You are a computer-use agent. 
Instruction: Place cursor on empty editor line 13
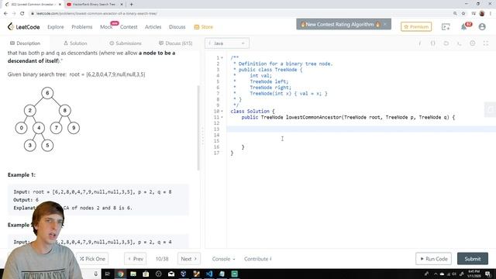(x=361, y=129)
